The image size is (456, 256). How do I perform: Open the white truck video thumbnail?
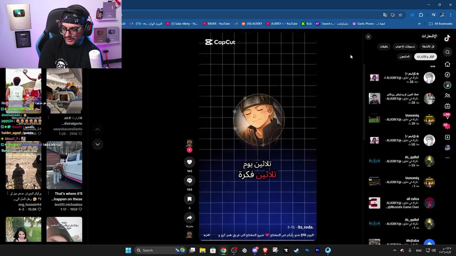point(64,165)
